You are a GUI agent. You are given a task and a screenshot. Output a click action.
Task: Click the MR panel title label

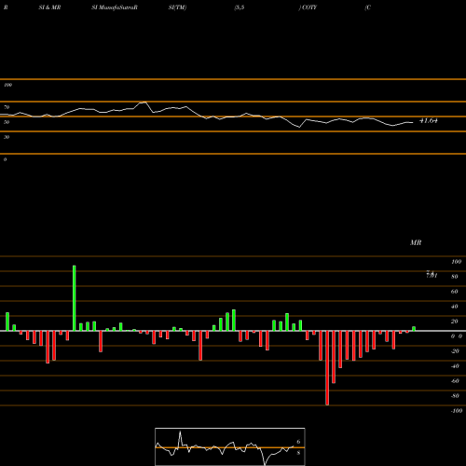416,242
